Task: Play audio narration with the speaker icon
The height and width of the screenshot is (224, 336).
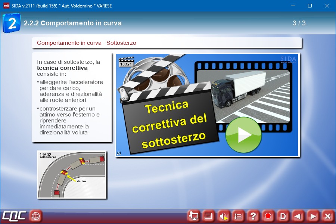Action: pos(223,216)
